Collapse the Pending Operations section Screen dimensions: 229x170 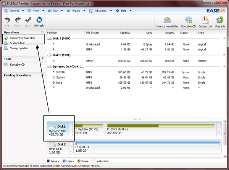coord(42,75)
